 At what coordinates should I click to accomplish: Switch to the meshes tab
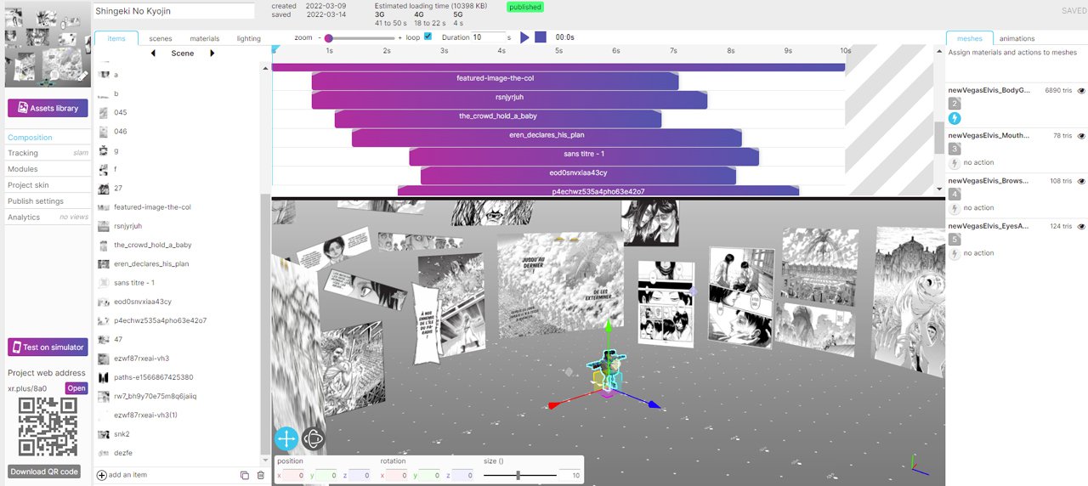pos(970,38)
